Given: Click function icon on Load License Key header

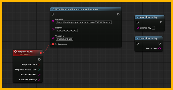Looking at the screenshot, I should coord(137,38).
